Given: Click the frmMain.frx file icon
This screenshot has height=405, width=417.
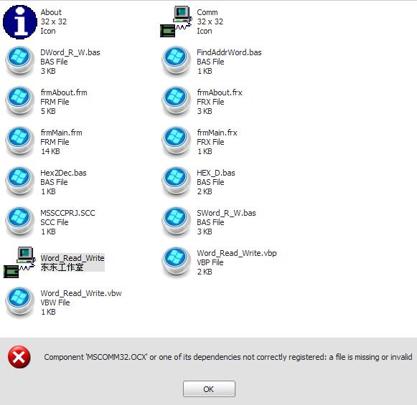Looking at the screenshot, I should (177, 141).
